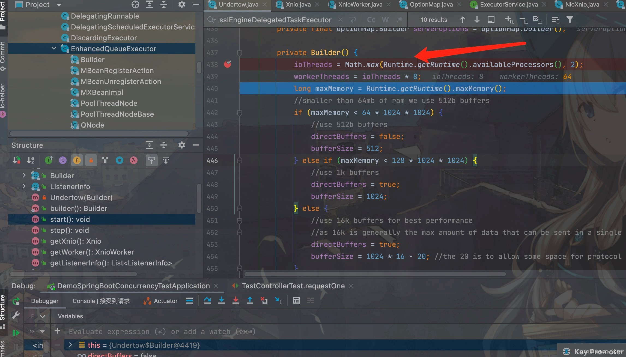626x357 pixels.
Task: Unselect occurrence icon in search bar
Action: pos(523,20)
